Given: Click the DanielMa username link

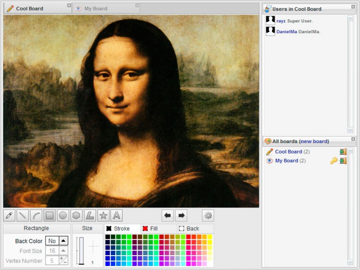Looking at the screenshot, I should pyautogui.click(x=287, y=31).
